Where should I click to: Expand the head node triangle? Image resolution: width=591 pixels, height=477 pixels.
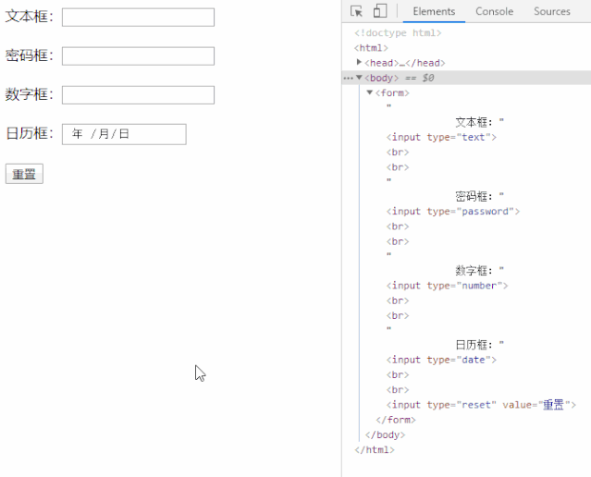click(x=359, y=62)
